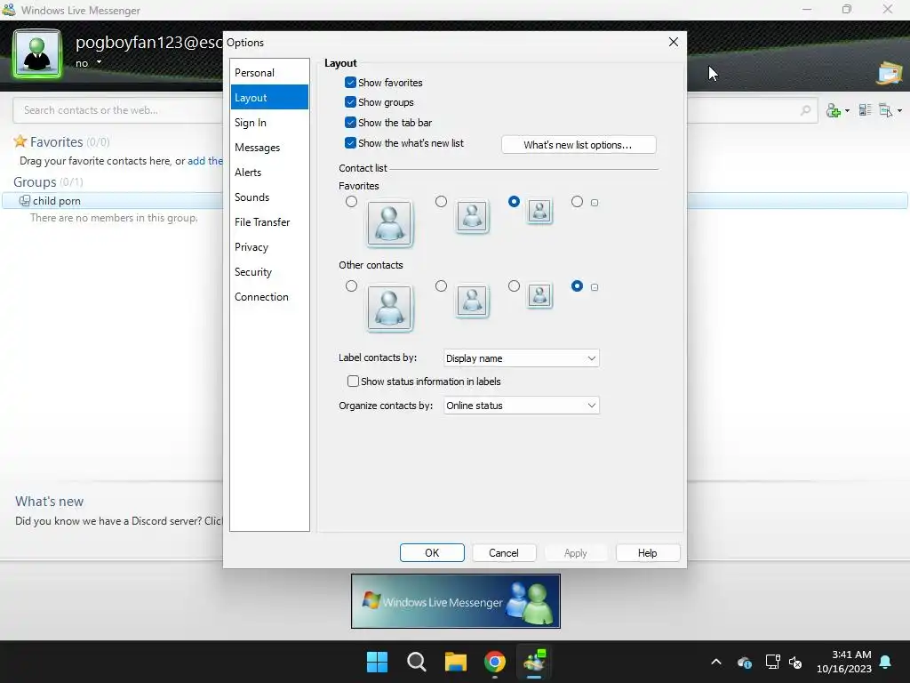910x683 pixels.
Task: Open the email inbox icon at top right
Action: (890, 73)
